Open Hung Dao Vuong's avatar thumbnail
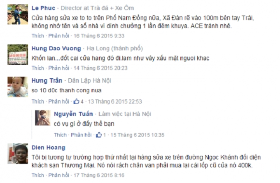The height and width of the screenshot is (183, 280). click(18, 54)
